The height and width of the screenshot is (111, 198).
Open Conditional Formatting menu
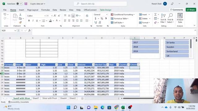pyautogui.click(x=123, y=14)
